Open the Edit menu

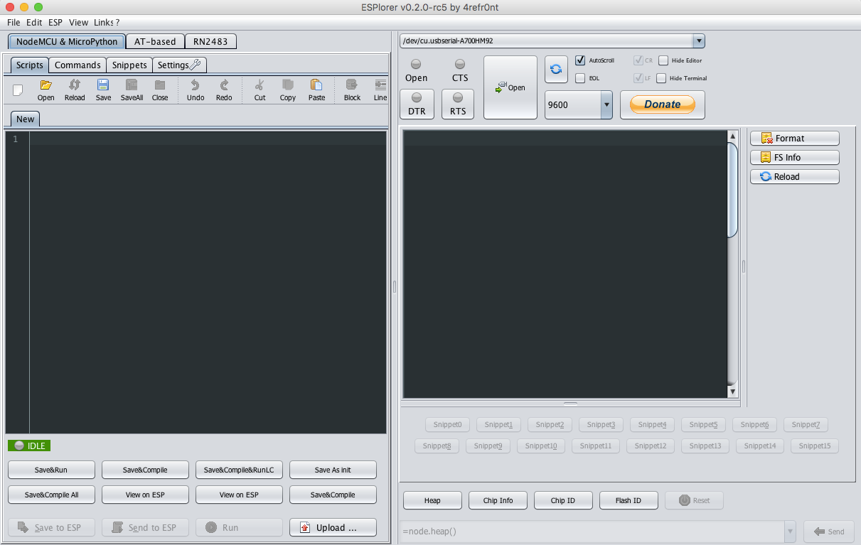34,22
